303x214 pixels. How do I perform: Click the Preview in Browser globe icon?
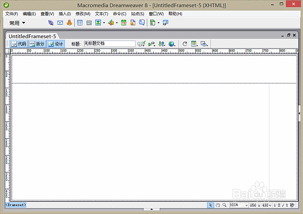point(172,44)
